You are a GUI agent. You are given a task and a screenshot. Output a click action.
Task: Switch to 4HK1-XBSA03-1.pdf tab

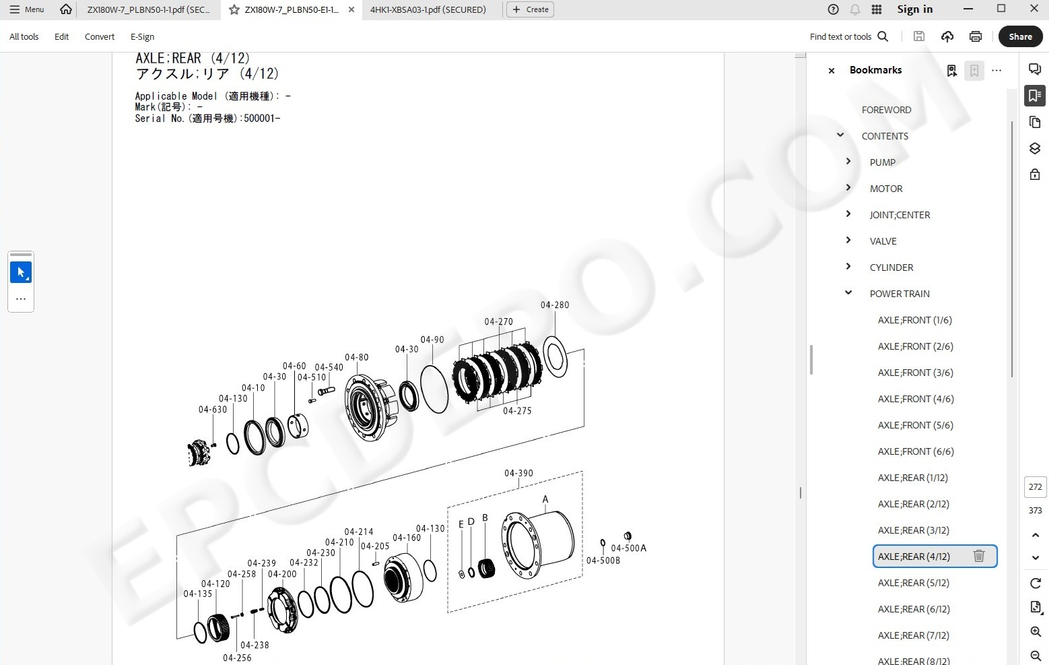[428, 9]
